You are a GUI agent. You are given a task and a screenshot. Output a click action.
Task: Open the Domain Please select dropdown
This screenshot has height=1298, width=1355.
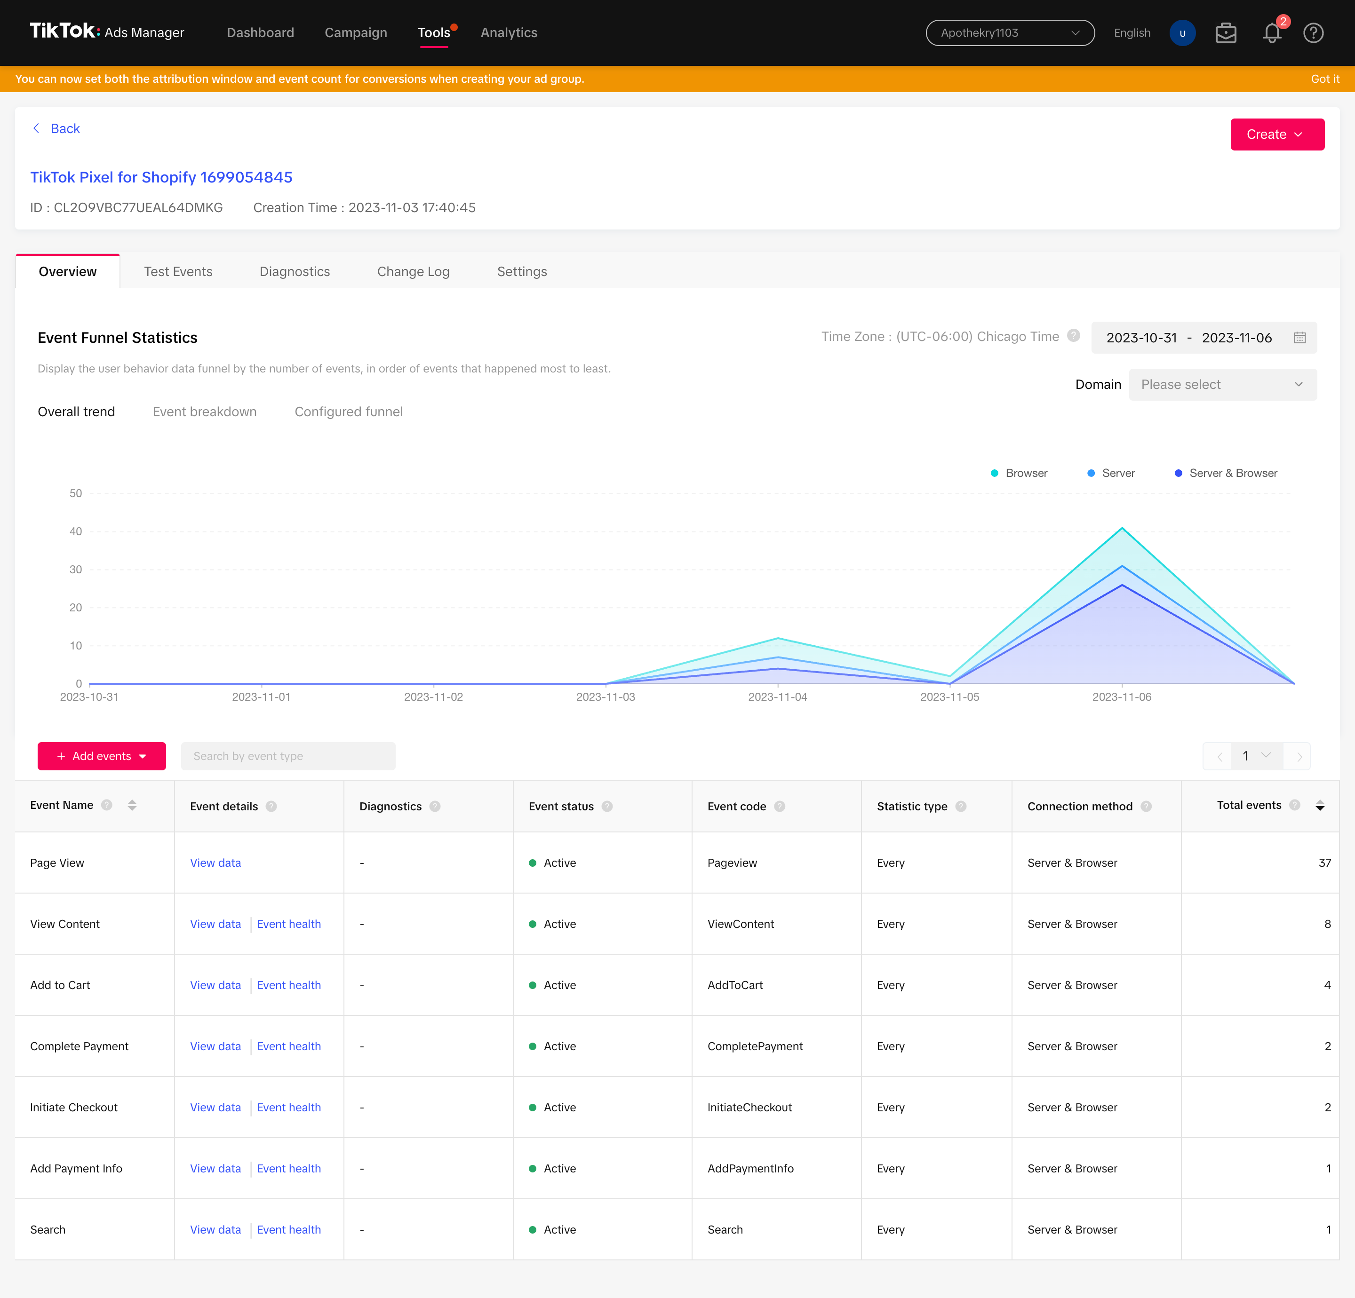coord(1222,384)
